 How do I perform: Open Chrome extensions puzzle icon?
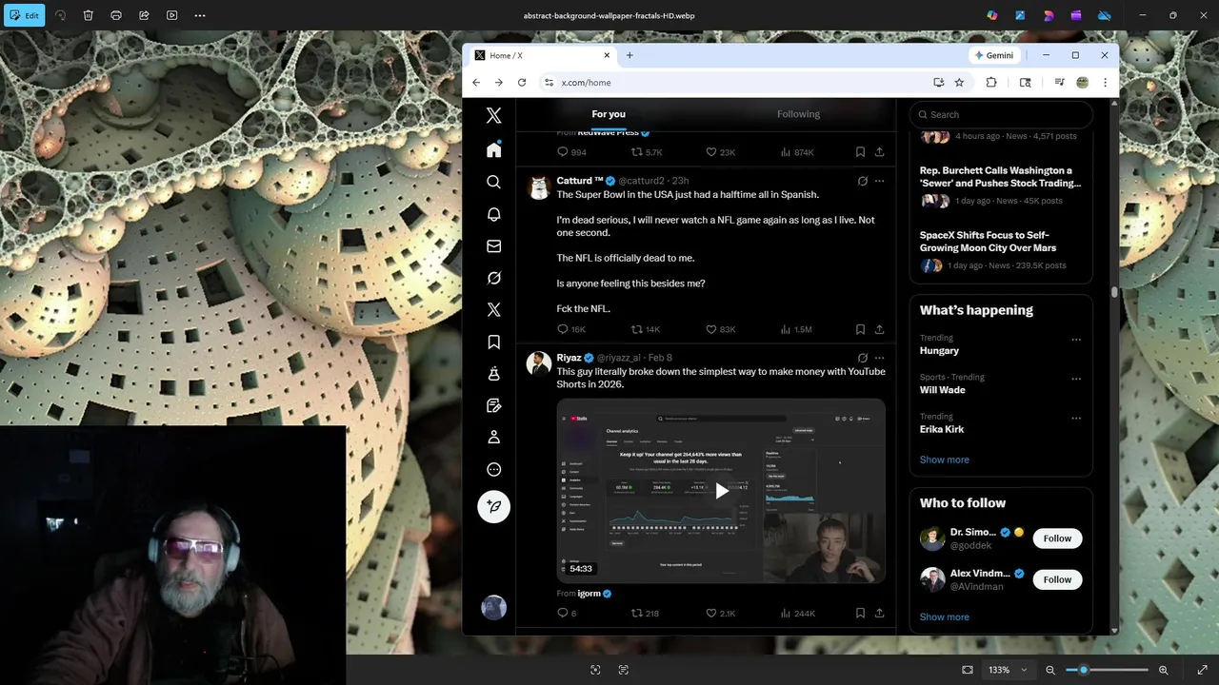pos(991,83)
